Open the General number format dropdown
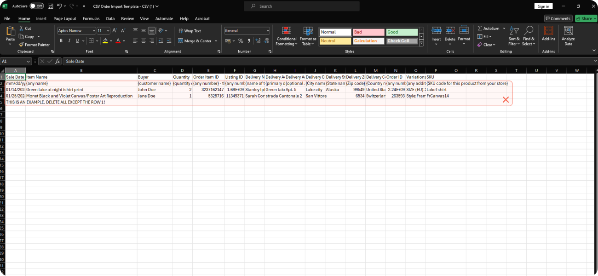The height and width of the screenshot is (276, 598). coord(268,31)
